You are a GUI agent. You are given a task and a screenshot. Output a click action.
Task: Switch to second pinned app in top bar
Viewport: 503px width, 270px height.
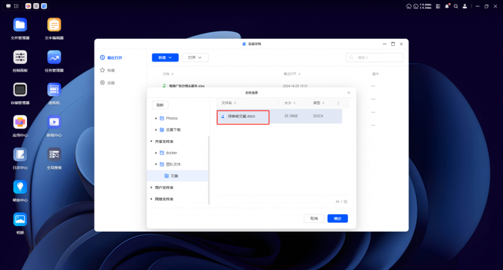[x=36, y=6]
